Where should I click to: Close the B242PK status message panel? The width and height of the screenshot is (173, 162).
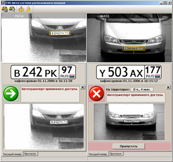(83, 87)
